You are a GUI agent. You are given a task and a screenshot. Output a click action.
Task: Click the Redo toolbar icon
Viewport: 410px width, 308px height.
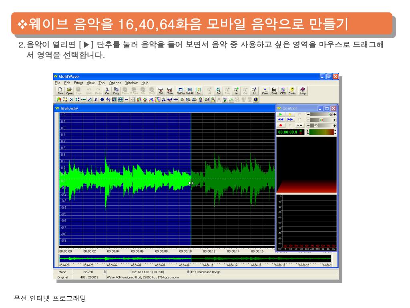98,91
